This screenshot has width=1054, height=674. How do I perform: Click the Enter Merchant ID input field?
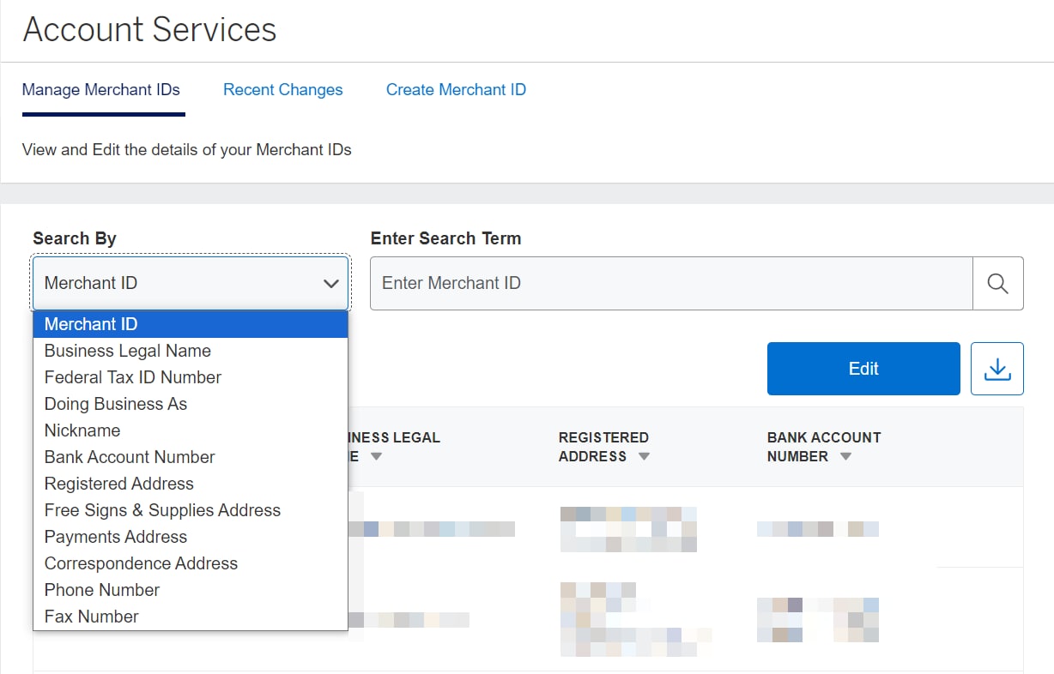pos(669,282)
